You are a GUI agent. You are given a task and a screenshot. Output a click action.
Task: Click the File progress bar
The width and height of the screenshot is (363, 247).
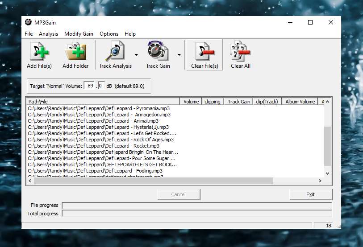coord(197,206)
